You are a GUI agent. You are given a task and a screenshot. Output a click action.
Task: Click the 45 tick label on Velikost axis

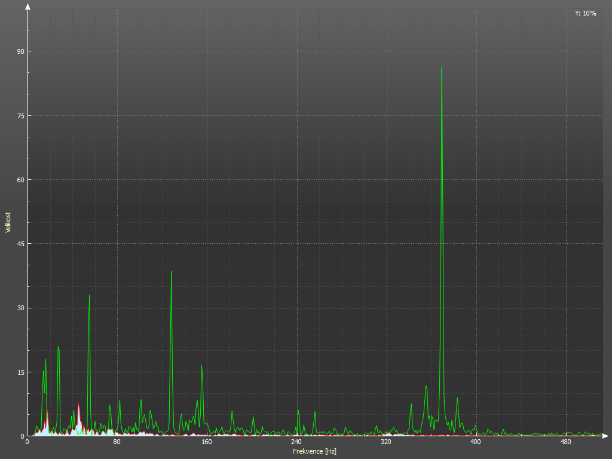[x=20, y=244]
